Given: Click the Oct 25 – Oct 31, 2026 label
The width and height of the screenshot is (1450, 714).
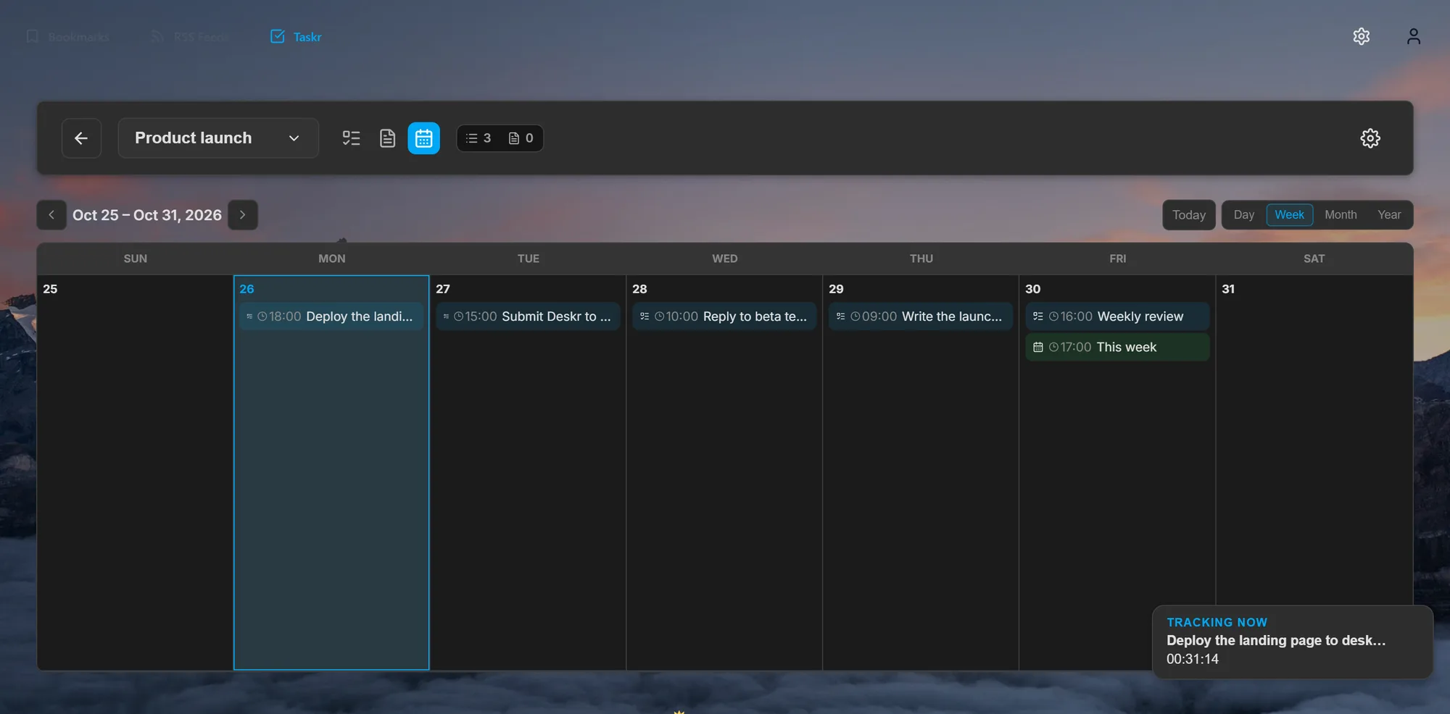Looking at the screenshot, I should coord(147,215).
